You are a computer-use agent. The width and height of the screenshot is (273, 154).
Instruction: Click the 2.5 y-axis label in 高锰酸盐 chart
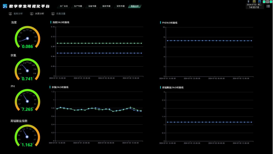(x=163, y=100)
